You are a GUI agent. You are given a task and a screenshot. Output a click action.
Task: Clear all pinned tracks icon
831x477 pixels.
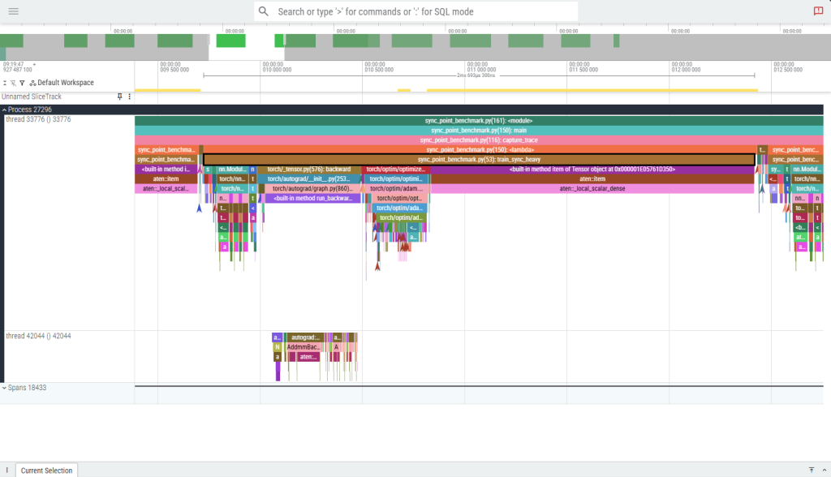tap(14, 83)
